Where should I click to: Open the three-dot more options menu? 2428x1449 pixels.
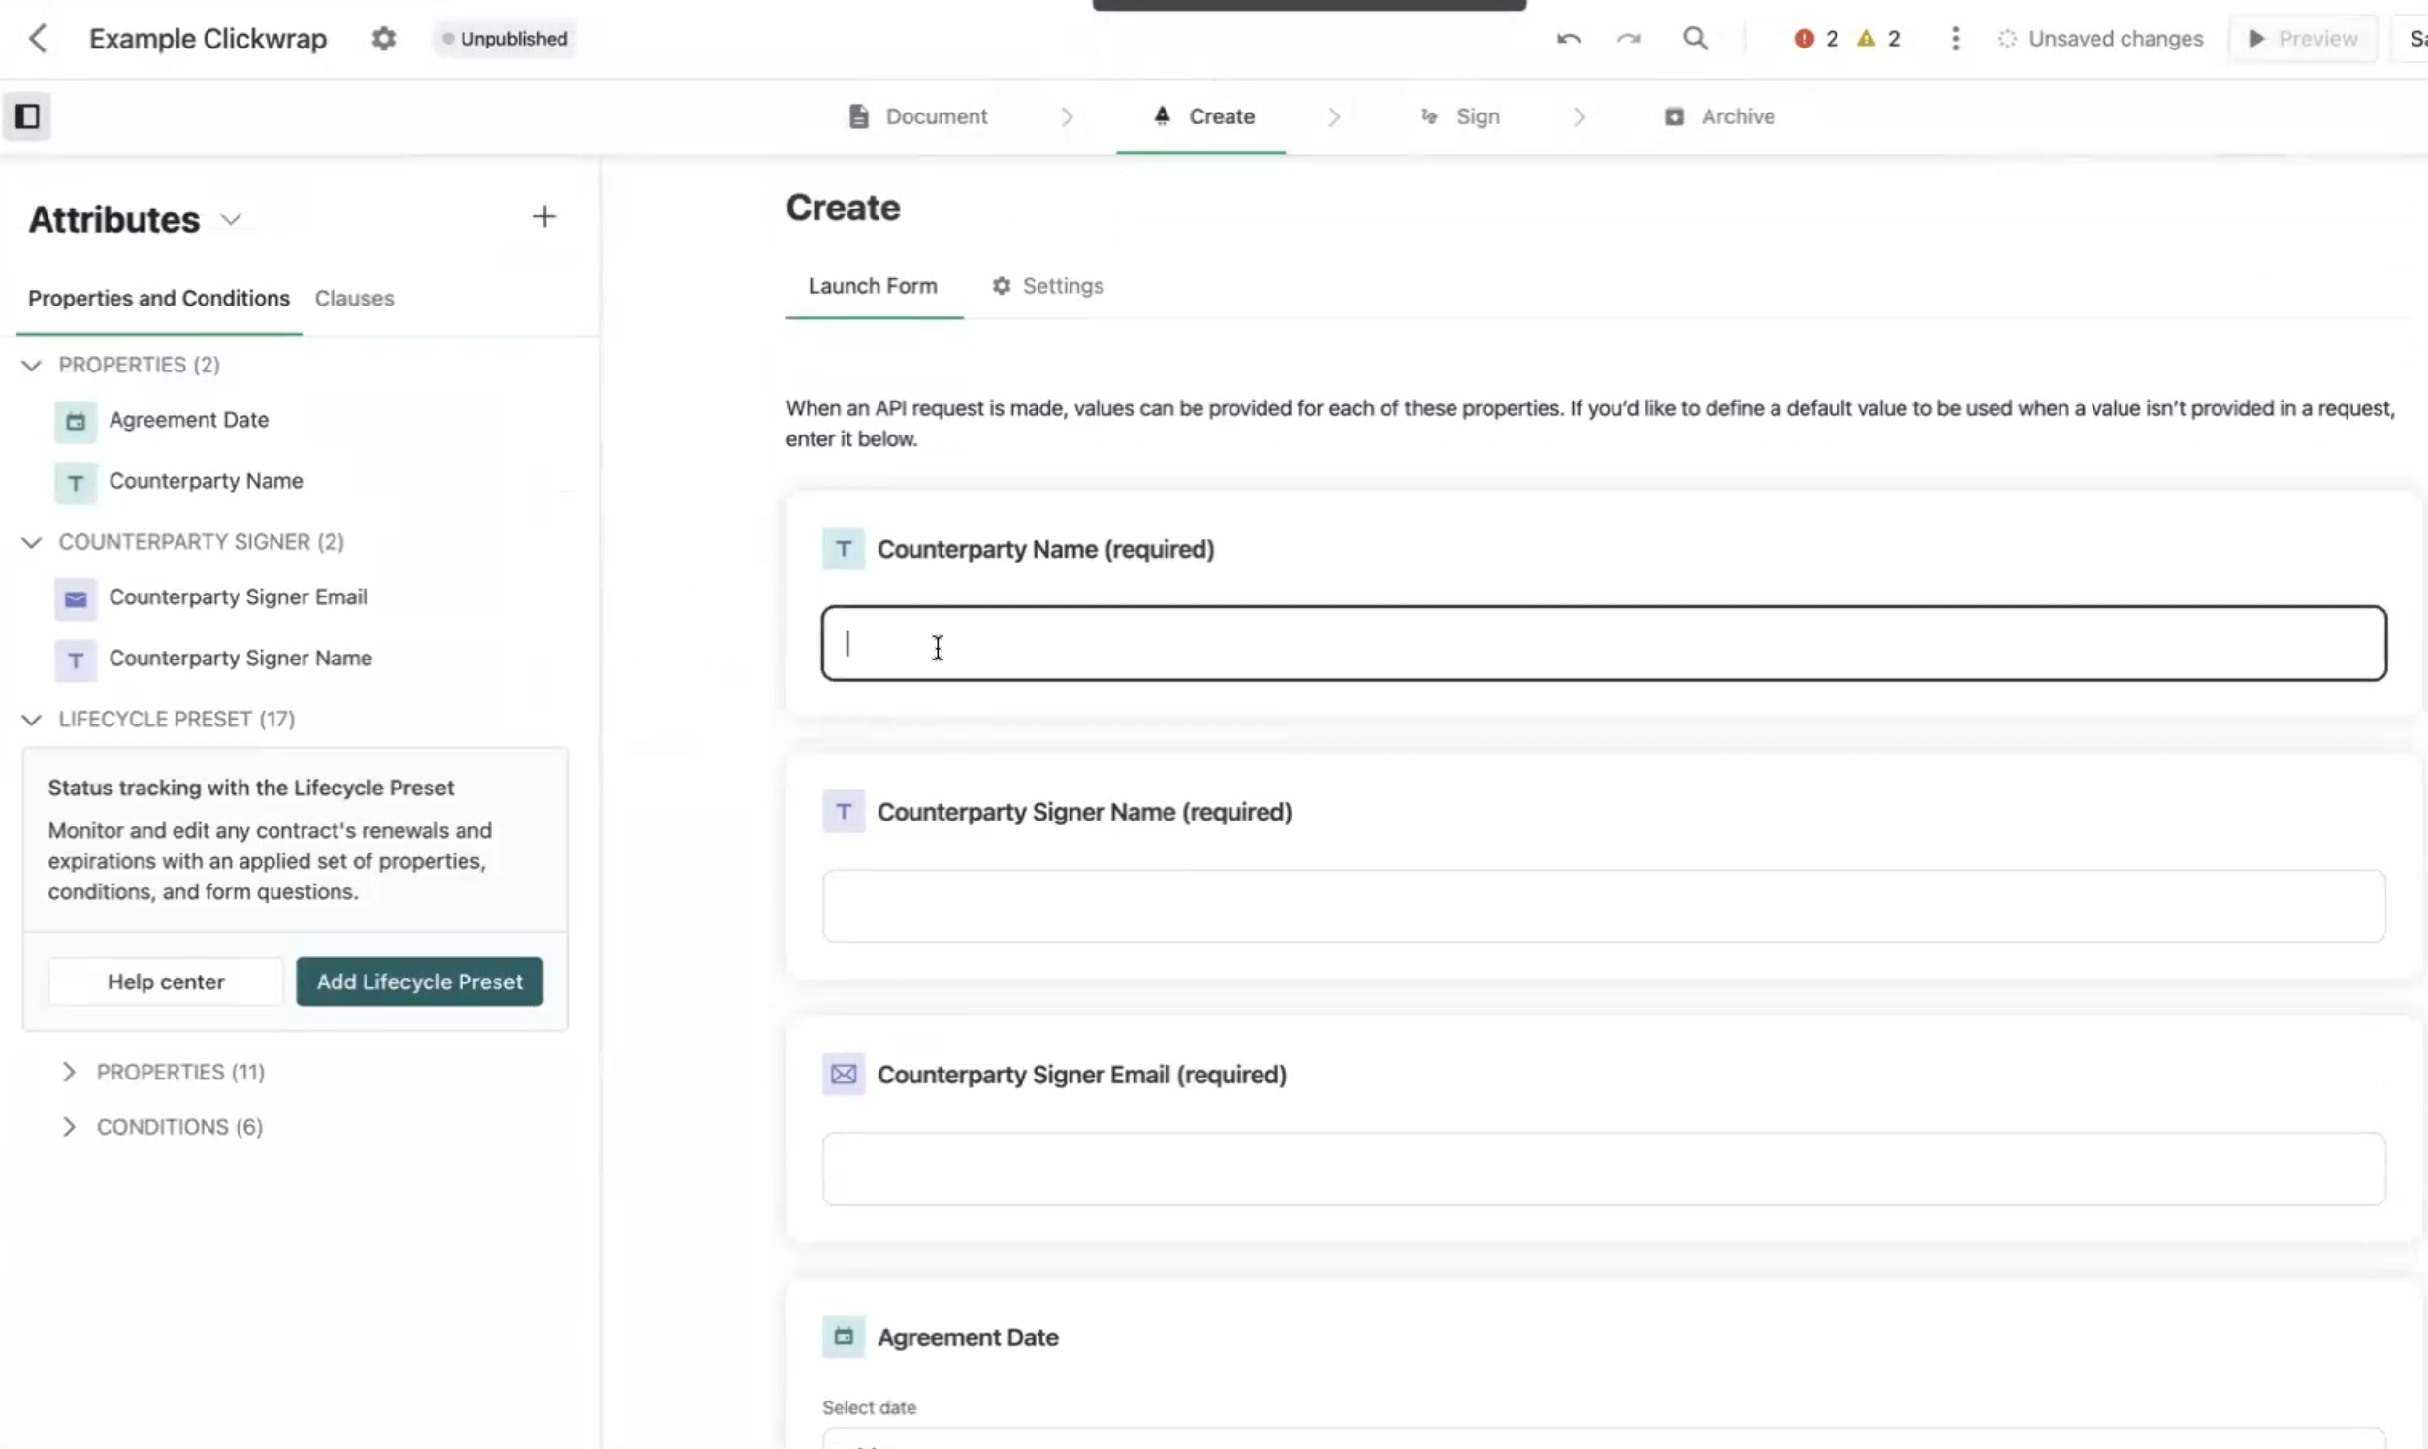coord(1955,39)
